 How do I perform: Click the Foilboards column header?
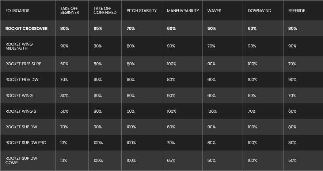pyautogui.click(x=17, y=11)
